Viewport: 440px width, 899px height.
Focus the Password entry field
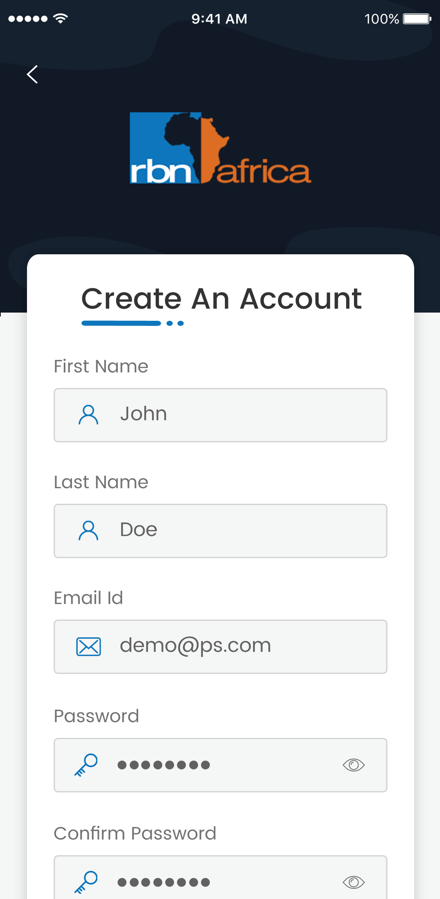[235, 765]
